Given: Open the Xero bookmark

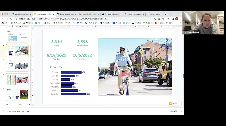Looking at the screenshot, I should click(x=38, y=23).
